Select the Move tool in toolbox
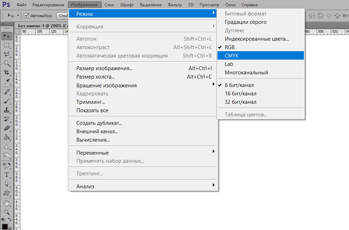This screenshot has height=230, width=349. coord(7,36)
